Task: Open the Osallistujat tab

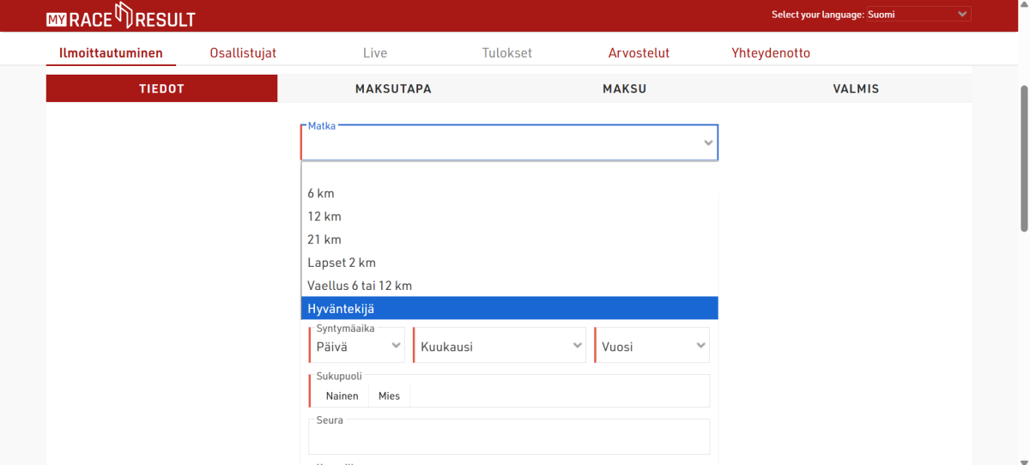Action: tap(243, 53)
